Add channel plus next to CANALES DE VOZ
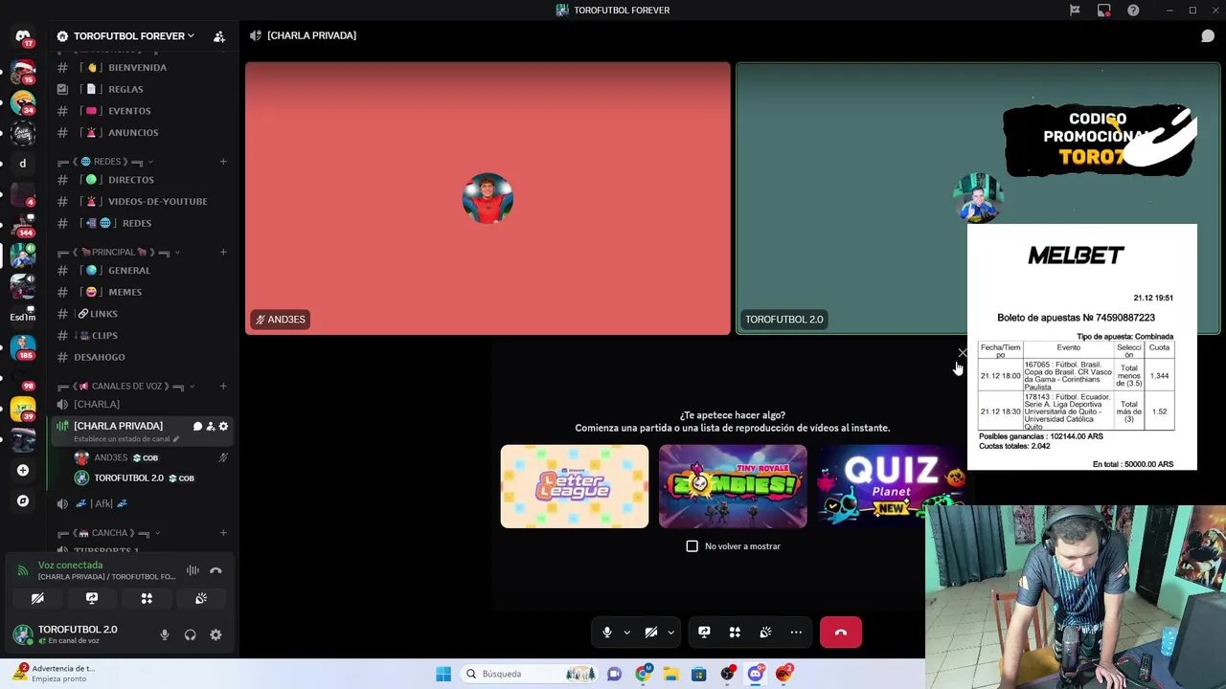 [x=223, y=386]
